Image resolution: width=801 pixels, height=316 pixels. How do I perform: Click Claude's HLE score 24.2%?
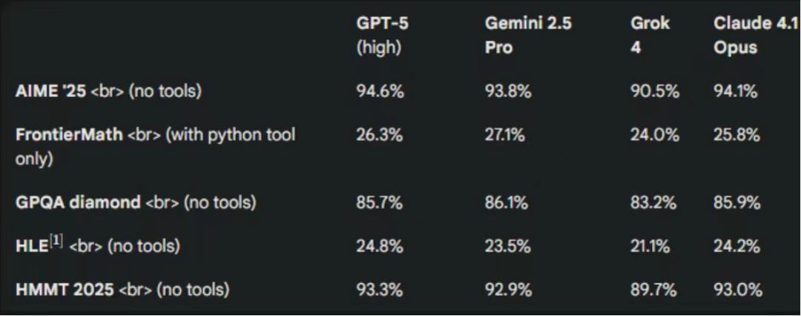(x=735, y=246)
